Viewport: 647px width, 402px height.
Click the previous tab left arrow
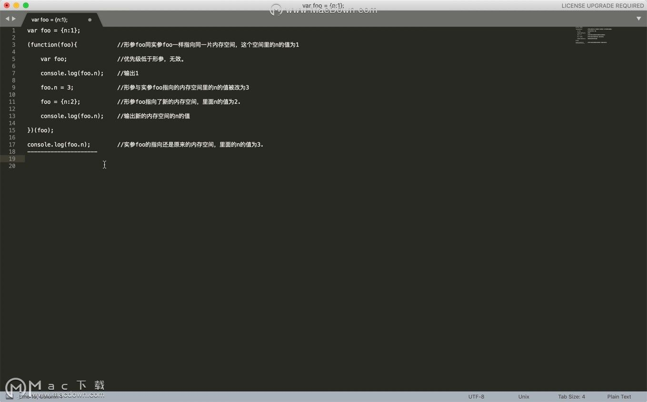[x=7, y=19]
